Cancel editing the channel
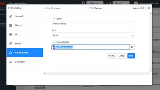The width and height of the screenshot is (160, 90). tap(121, 56)
